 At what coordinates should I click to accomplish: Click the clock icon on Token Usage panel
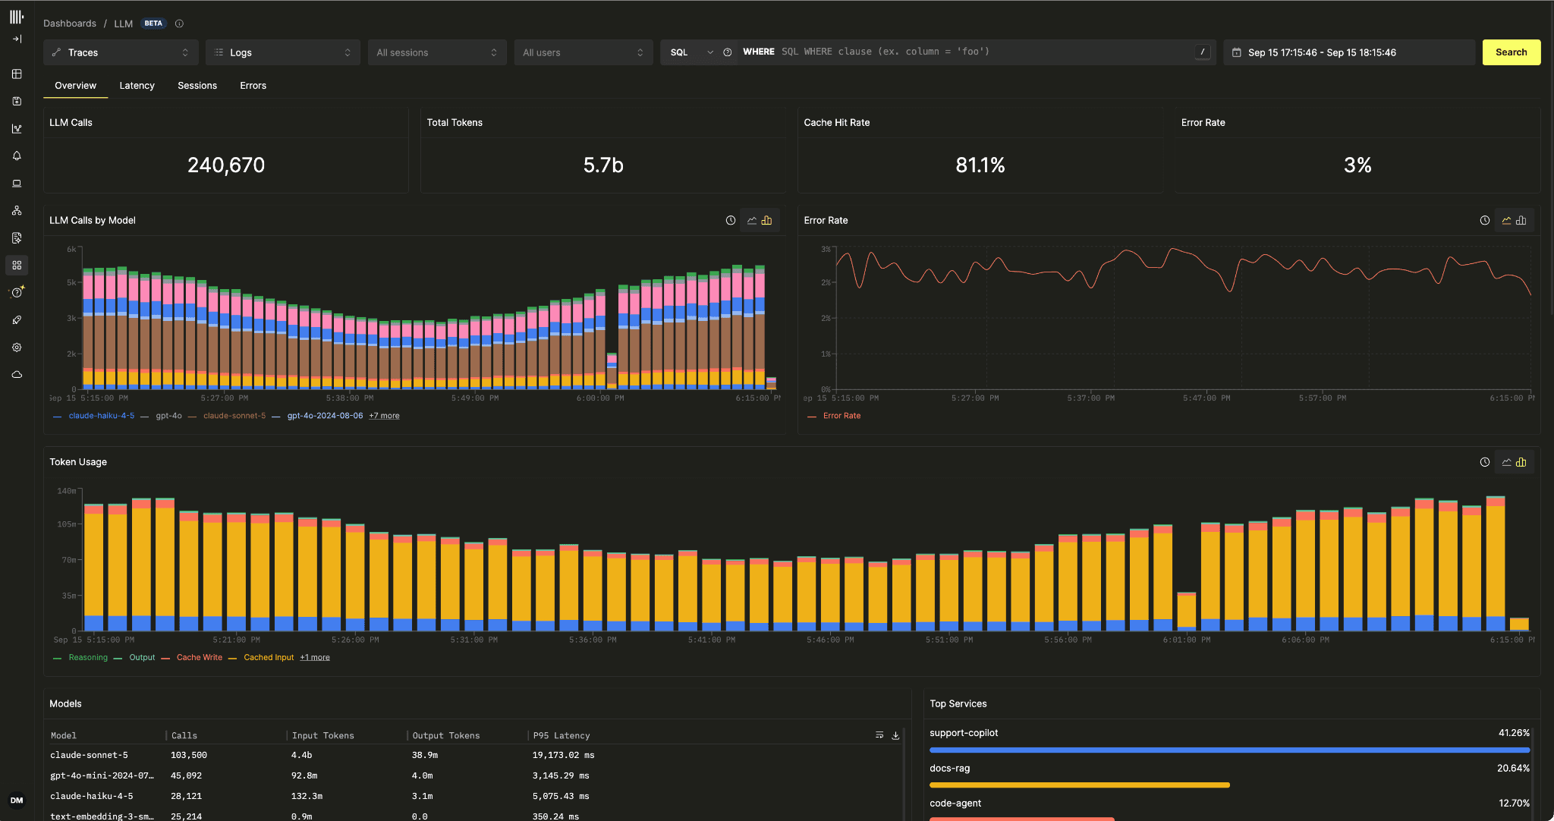[x=1484, y=462]
